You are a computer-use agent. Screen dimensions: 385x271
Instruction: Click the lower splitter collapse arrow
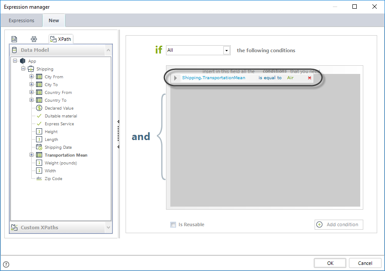118,147
